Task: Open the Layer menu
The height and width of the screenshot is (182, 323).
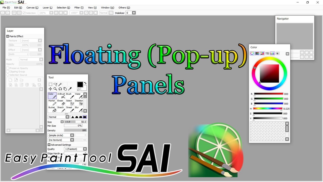Action: click(47, 8)
